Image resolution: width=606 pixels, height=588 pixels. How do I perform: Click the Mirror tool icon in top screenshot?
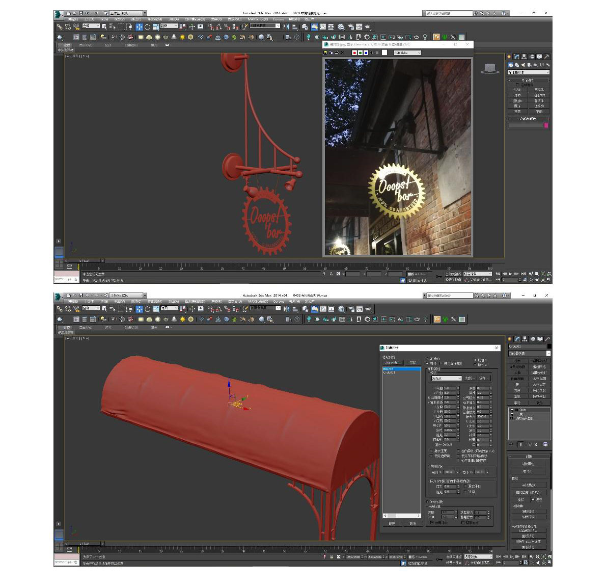286,26
